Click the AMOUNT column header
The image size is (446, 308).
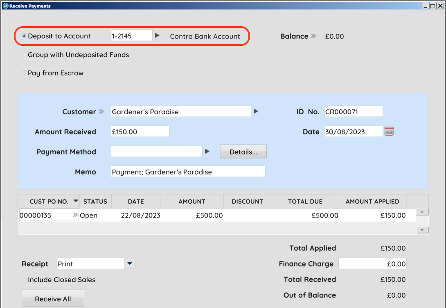click(192, 202)
